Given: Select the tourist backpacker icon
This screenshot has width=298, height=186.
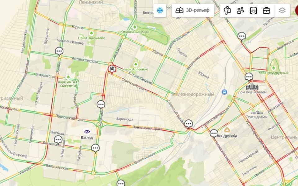Looking at the screenshot, I should click(x=227, y=11).
